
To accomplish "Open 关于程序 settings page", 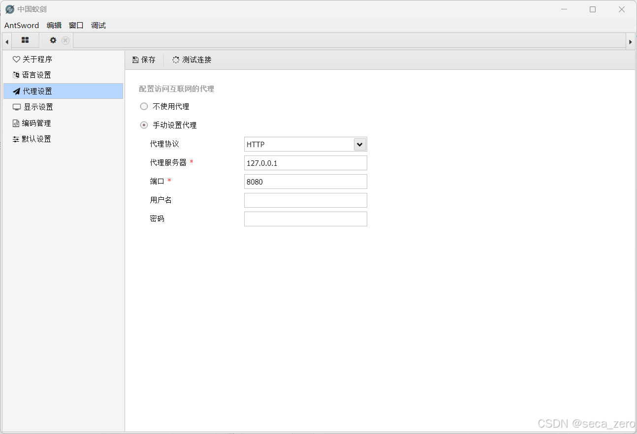I will point(63,60).
